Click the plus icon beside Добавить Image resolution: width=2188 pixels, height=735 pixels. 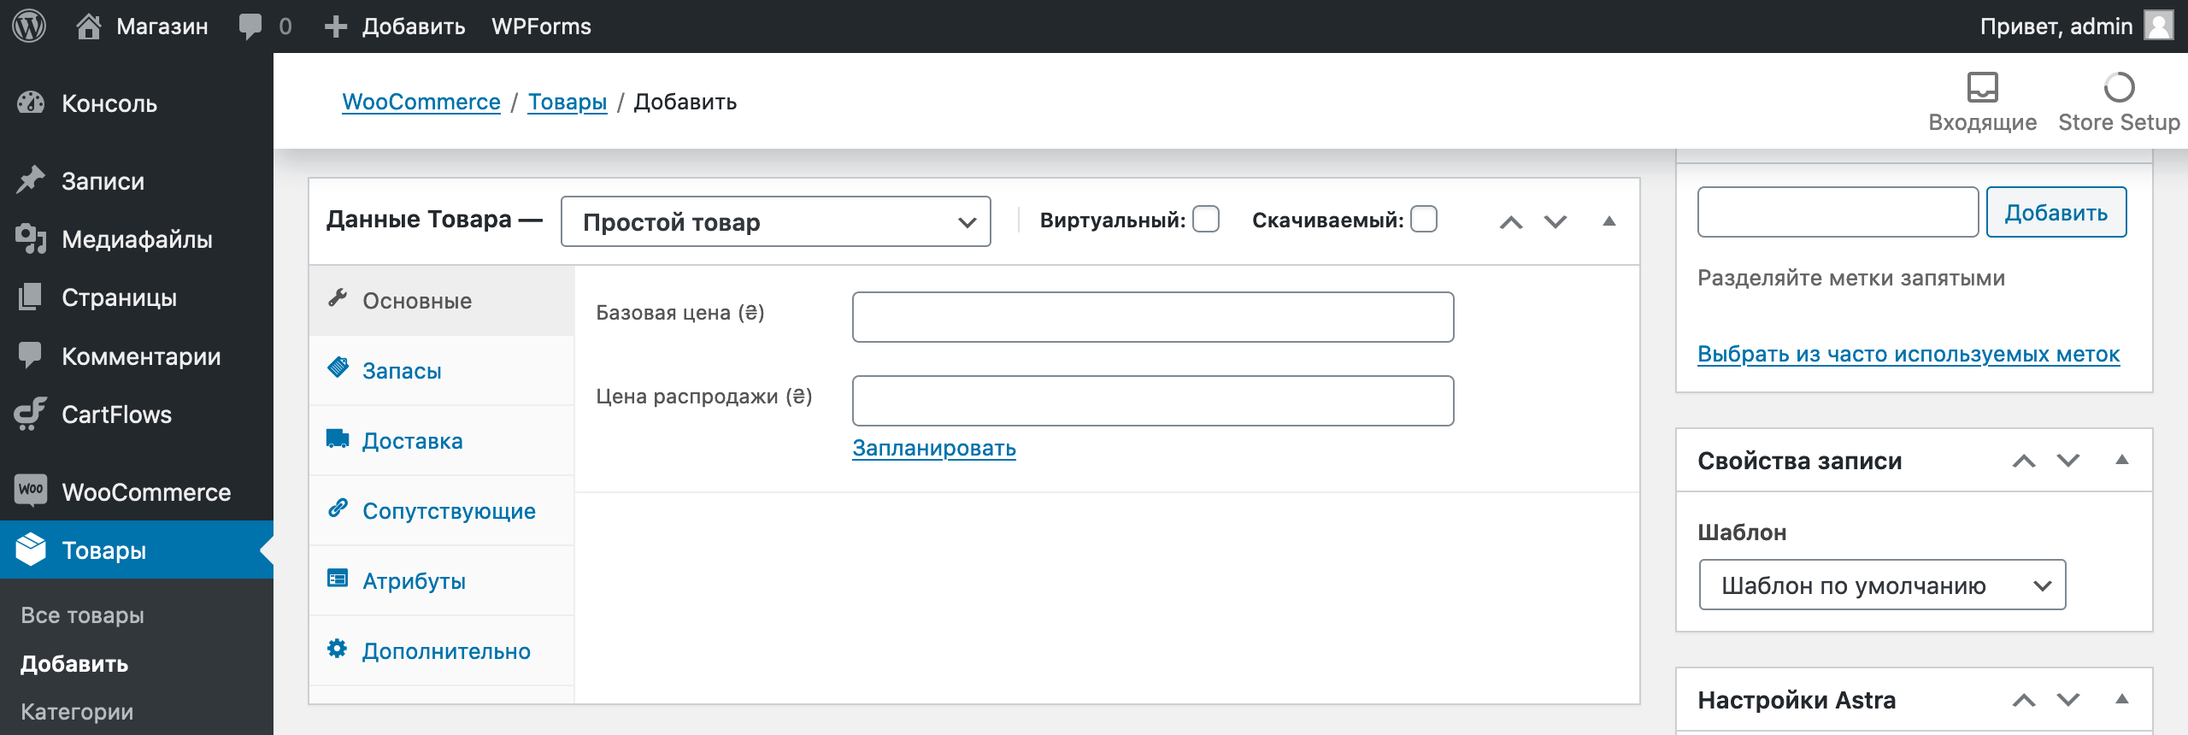coord(336,26)
